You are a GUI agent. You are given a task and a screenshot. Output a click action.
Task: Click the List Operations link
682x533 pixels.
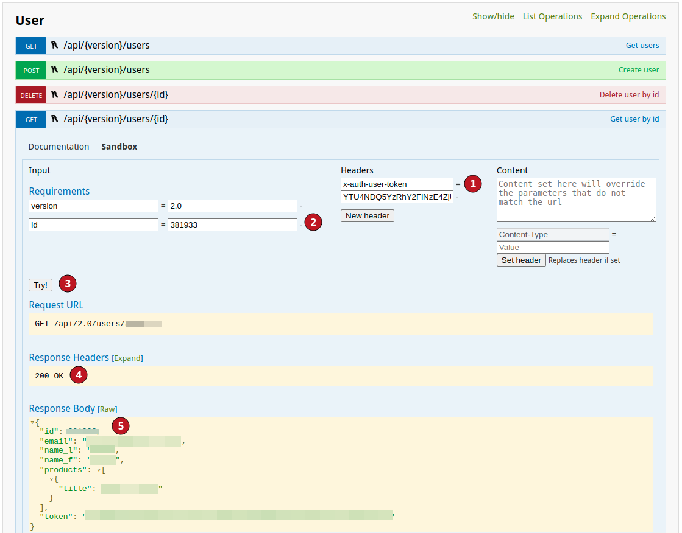[x=552, y=16]
